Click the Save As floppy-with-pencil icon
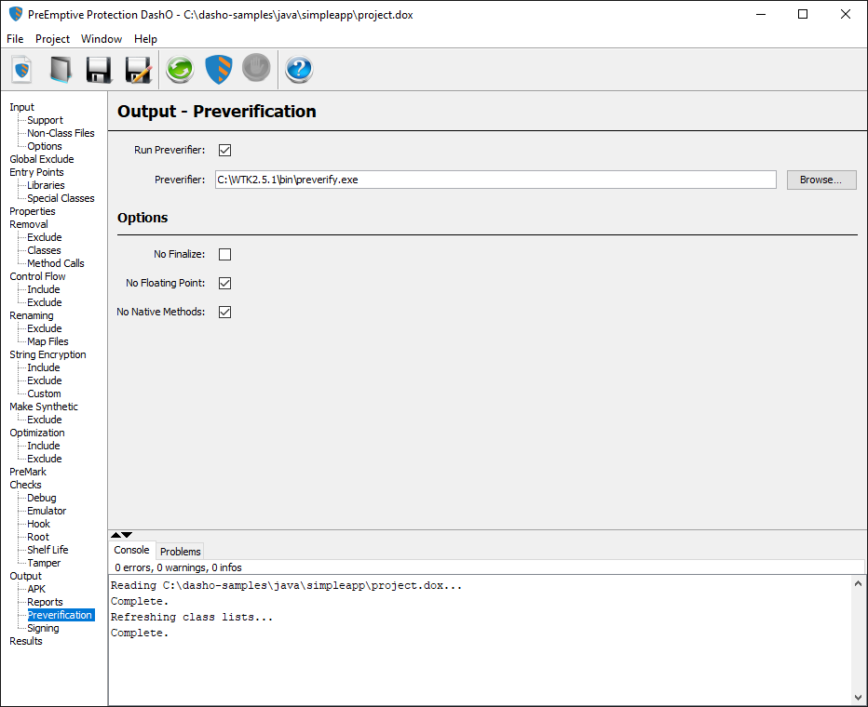 pyautogui.click(x=139, y=70)
